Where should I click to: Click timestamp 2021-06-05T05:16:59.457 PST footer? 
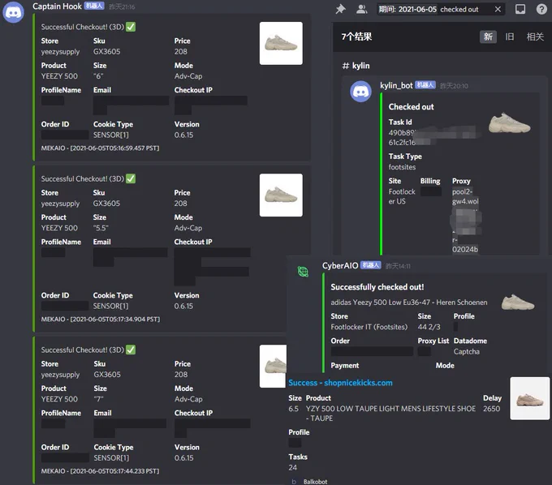click(x=100, y=148)
